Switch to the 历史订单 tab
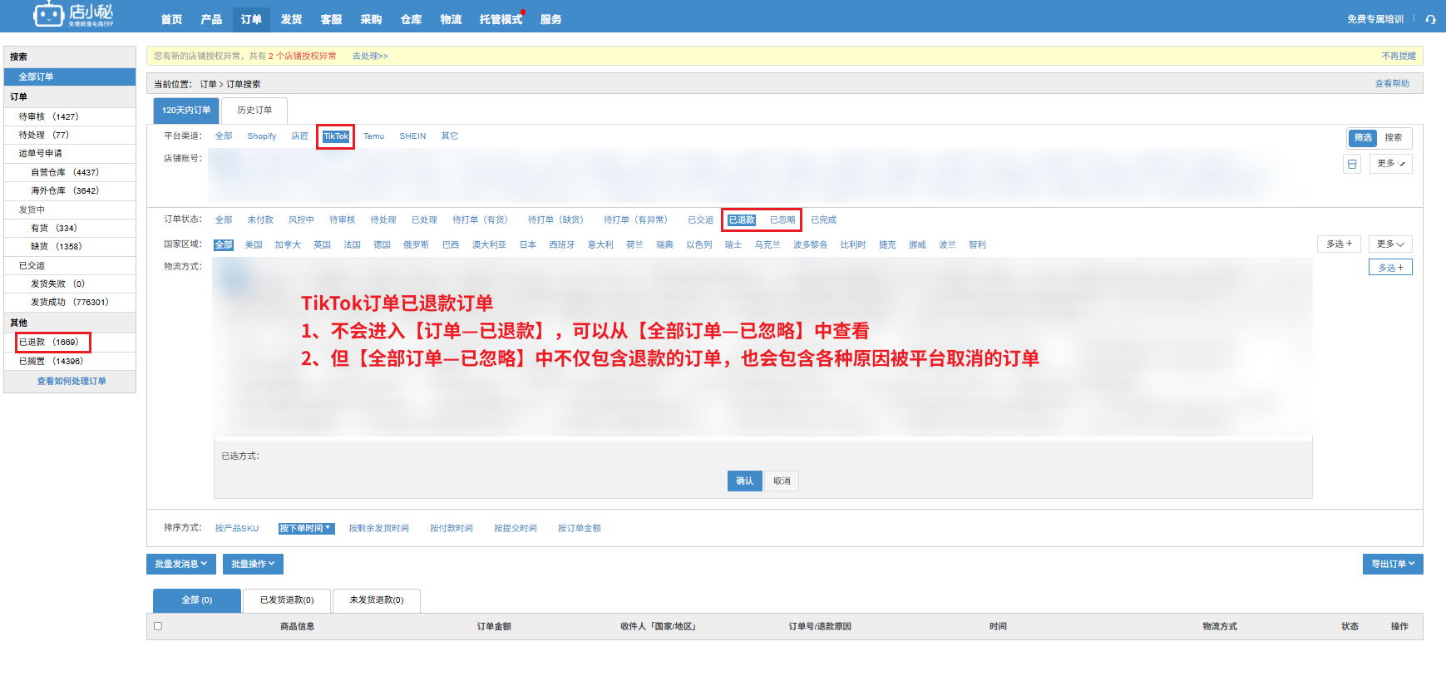The width and height of the screenshot is (1446, 676). click(x=254, y=111)
